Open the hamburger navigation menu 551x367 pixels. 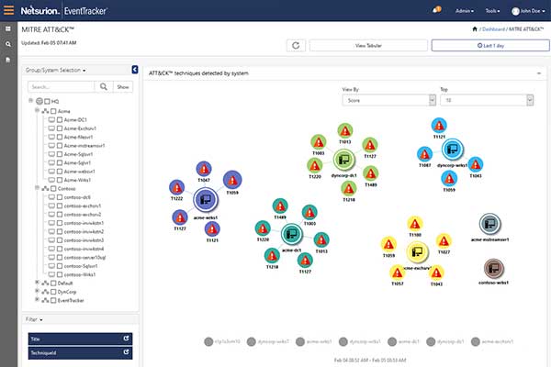(9, 11)
